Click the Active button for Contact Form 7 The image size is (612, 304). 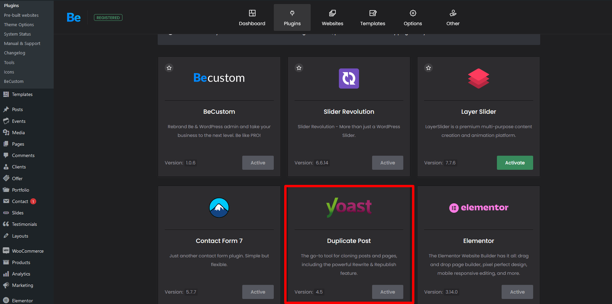click(258, 292)
